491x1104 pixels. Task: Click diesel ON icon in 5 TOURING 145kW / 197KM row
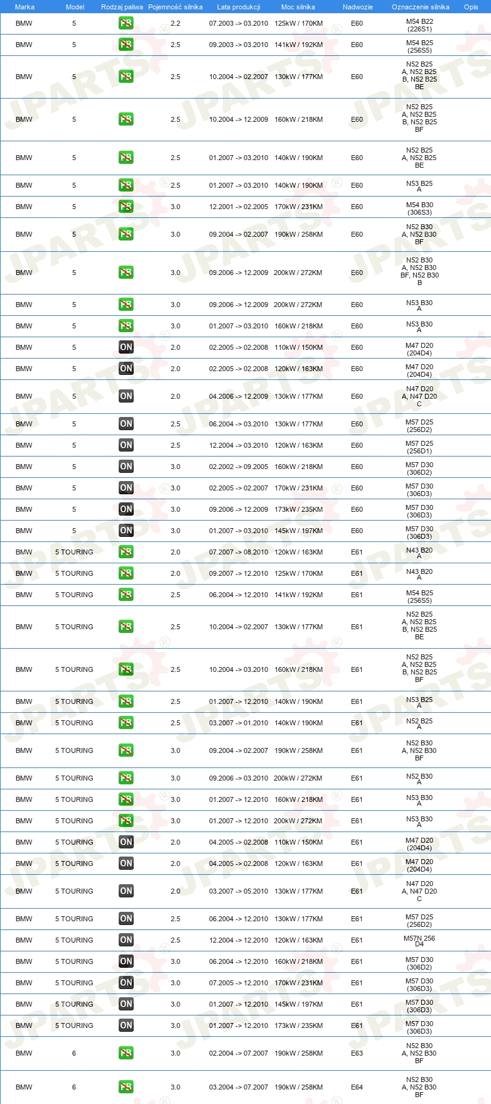(126, 1004)
